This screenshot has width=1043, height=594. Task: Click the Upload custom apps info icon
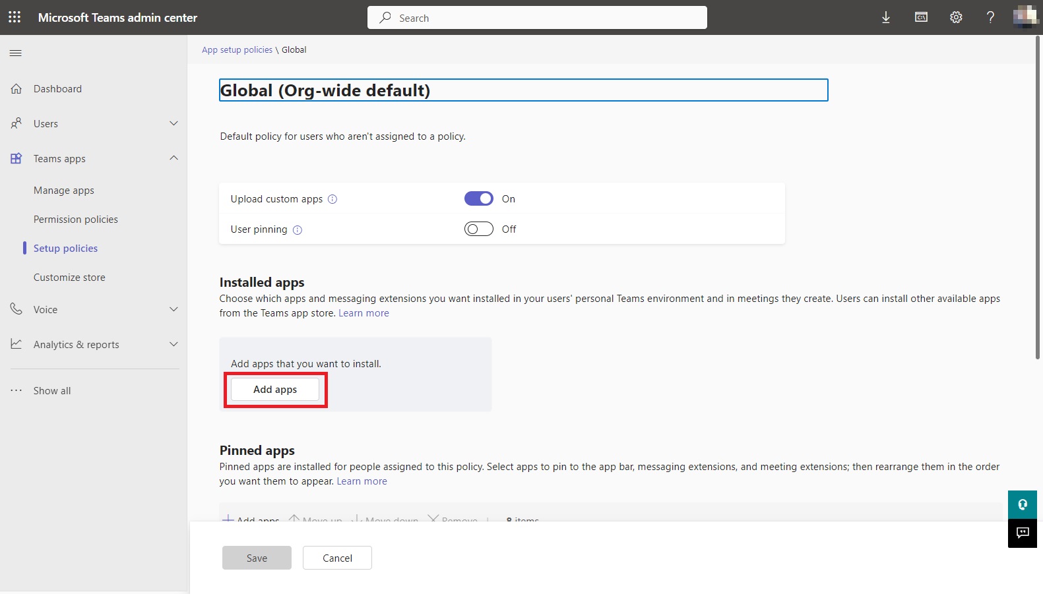pyautogui.click(x=332, y=199)
